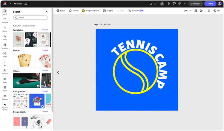
Task: Open the Grids panel
Action: (5, 80)
